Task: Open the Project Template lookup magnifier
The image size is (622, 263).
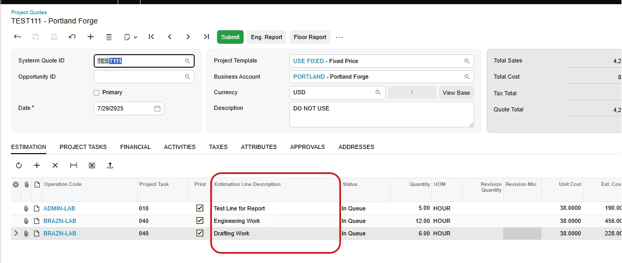Action: (x=467, y=61)
